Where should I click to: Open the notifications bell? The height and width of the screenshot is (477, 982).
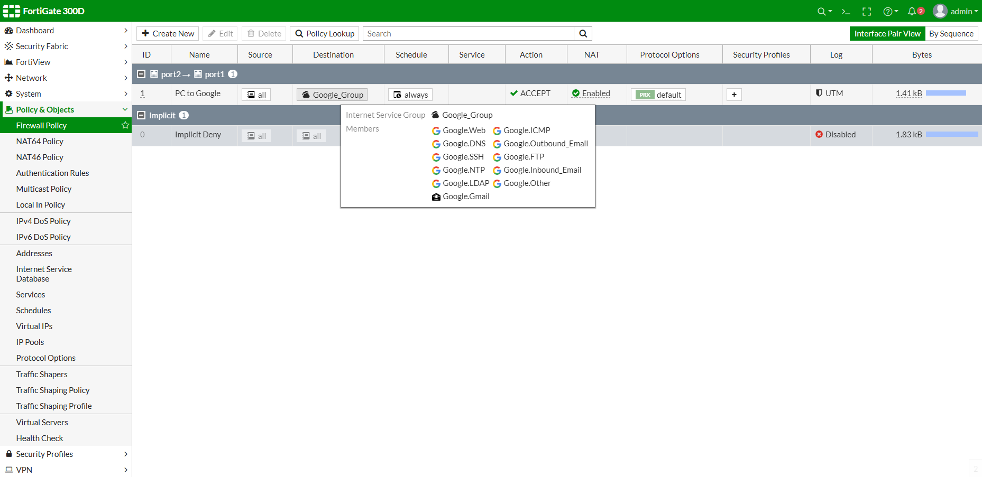912,11
